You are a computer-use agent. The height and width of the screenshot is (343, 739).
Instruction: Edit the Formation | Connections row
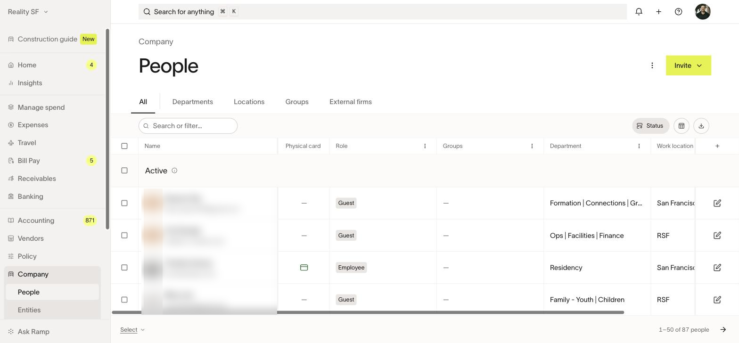[717, 203]
